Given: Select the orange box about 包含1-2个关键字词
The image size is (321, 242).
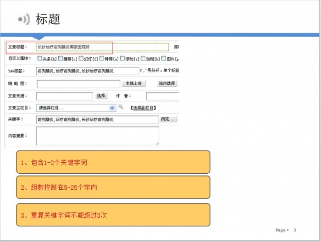Looking at the screenshot, I should 113,162.
